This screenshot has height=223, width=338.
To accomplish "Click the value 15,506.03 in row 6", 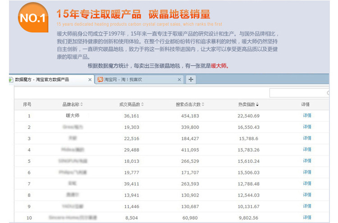I will coord(248,173).
